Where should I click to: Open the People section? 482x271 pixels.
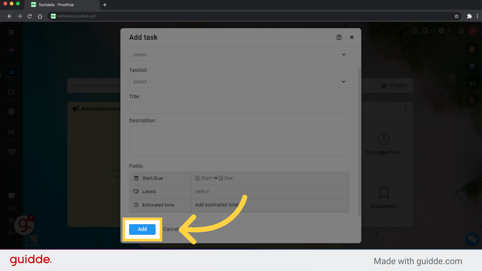point(11,151)
